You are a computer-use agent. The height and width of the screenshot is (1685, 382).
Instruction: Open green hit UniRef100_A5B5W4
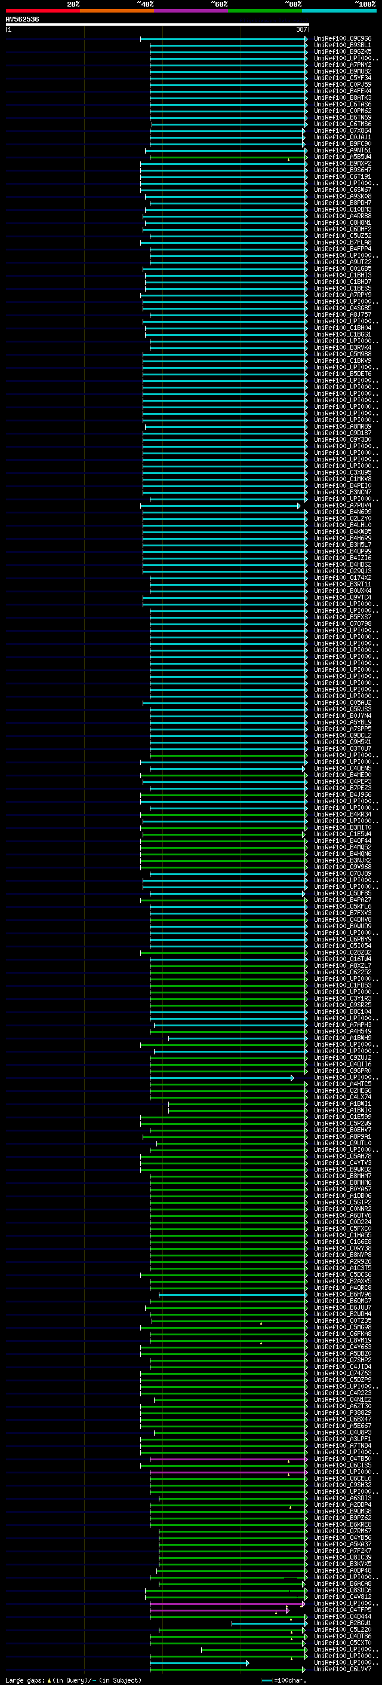pos(343,157)
